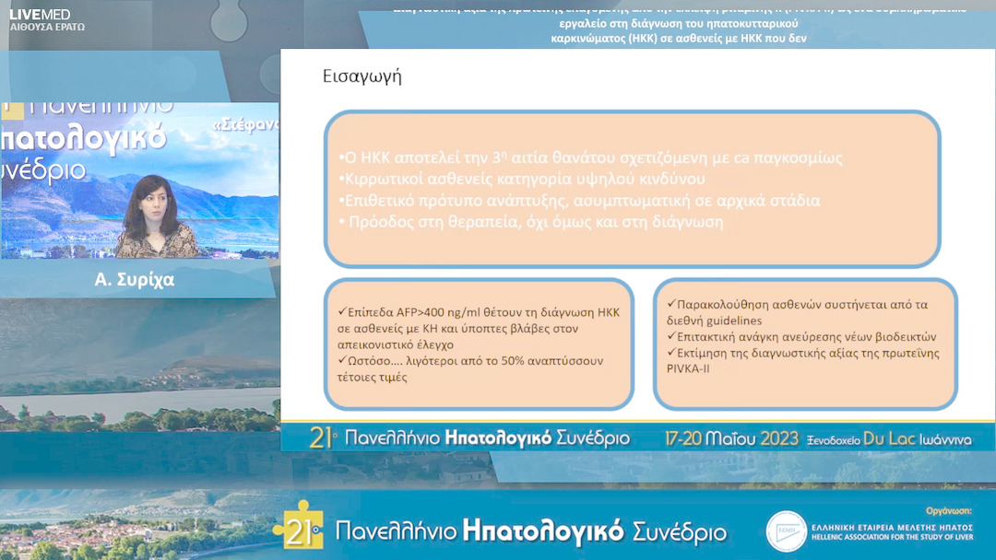
Task: Click the large bottom banner title 'Πανελλήνιο Ηπατολογικό Συνέδριο'
Action: pyautogui.click(x=531, y=531)
